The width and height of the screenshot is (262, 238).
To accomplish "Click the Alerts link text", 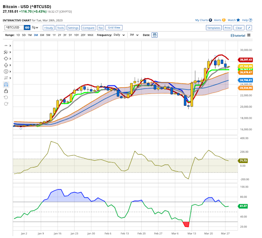I will (x=217, y=20).
